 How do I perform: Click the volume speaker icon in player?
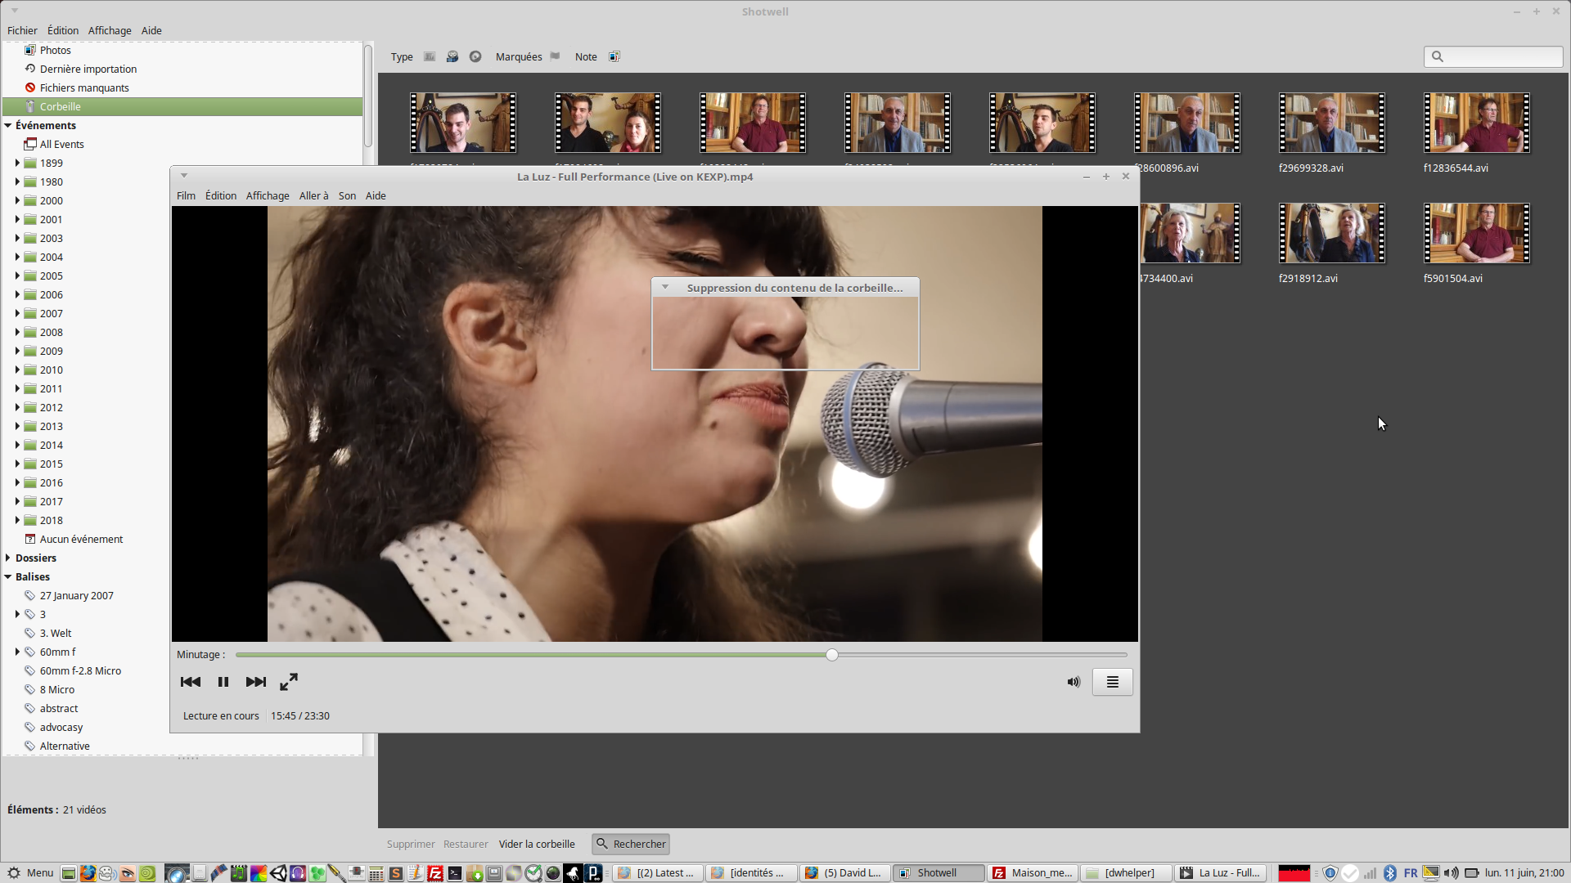tap(1074, 682)
